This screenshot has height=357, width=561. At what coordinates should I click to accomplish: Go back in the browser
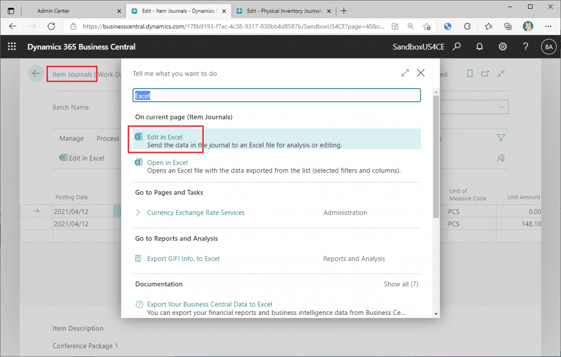tap(13, 26)
